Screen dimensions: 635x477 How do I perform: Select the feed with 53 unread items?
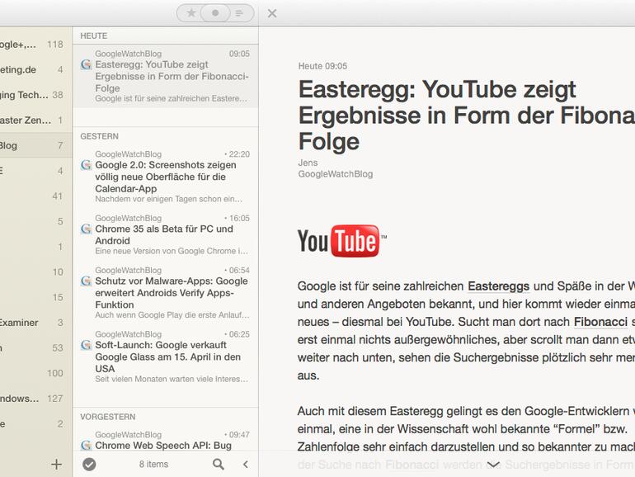tap(36, 348)
